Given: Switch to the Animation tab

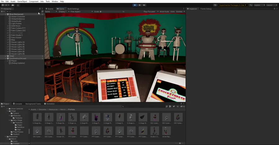Looking at the screenshot, I should tap(49, 104).
